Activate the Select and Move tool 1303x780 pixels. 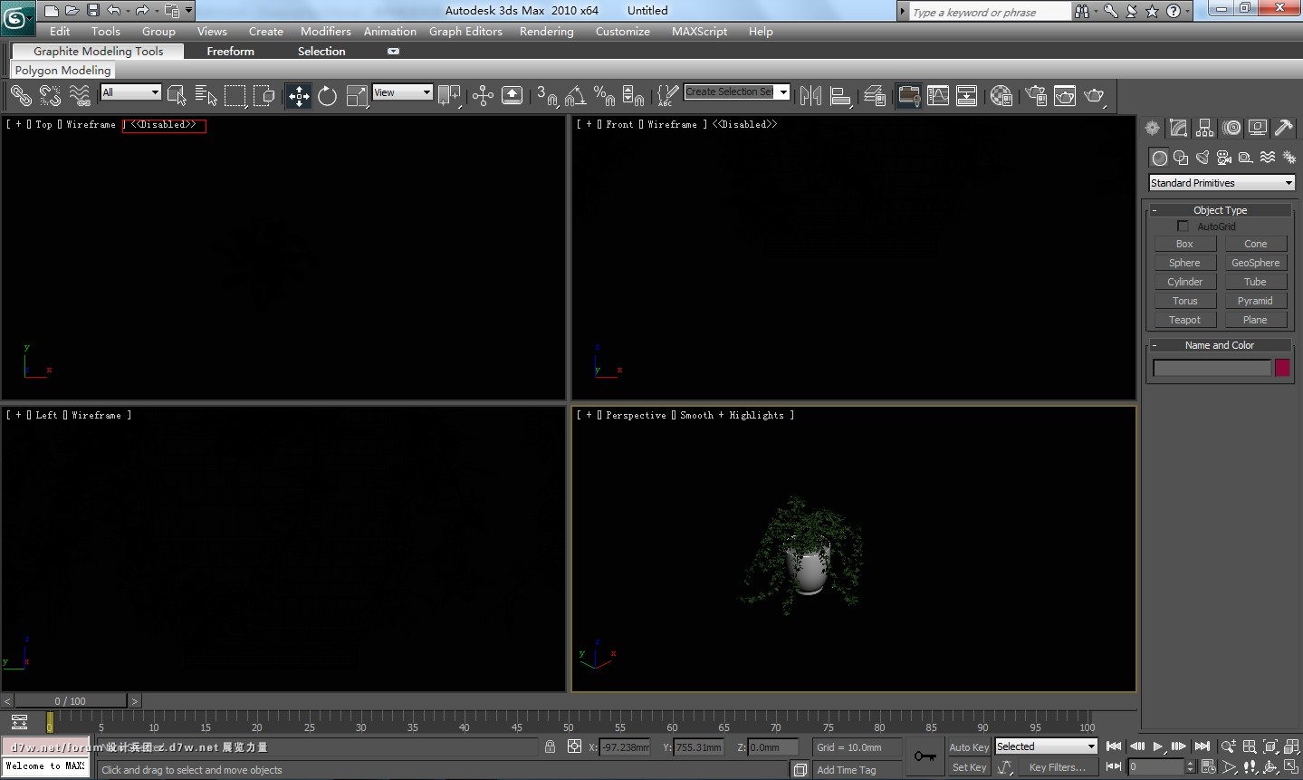tap(299, 95)
